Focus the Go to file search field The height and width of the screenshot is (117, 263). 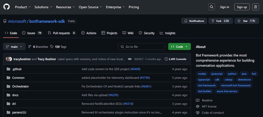pos(141,46)
